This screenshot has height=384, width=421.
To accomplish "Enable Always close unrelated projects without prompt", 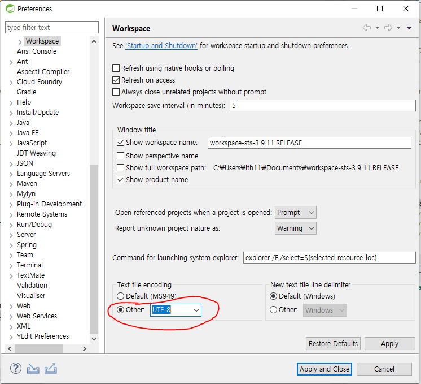I will (x=116, y=92).
